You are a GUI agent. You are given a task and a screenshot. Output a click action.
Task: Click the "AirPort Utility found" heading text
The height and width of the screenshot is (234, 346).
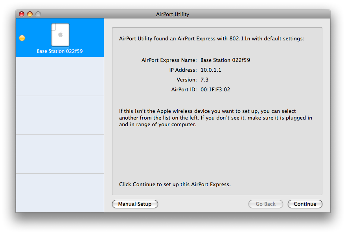pos(212,39)
